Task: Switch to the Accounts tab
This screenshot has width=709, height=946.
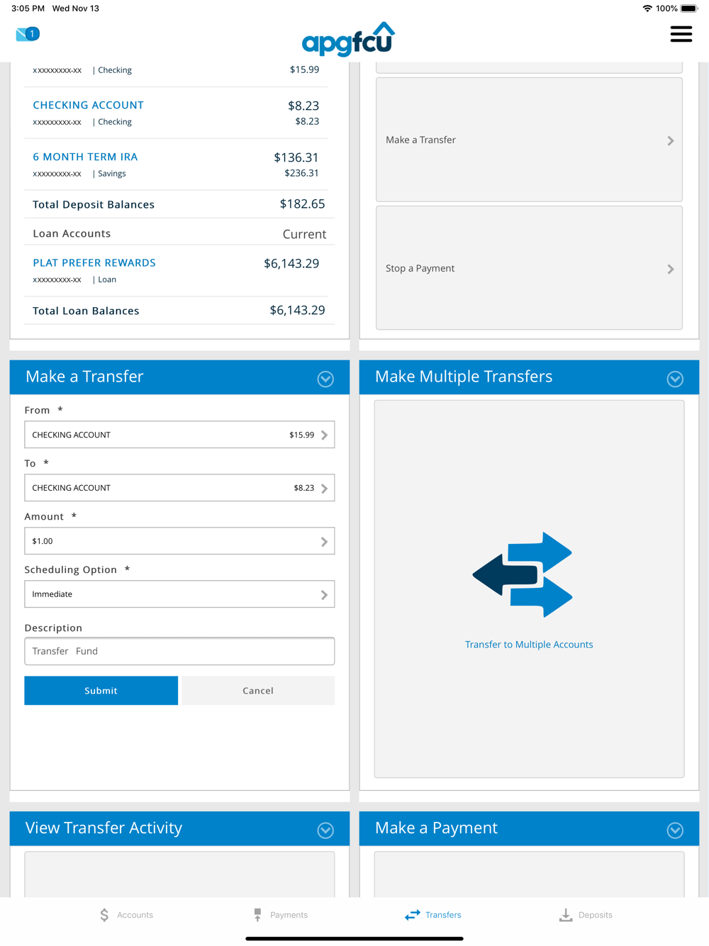Action: coord(126,915)
